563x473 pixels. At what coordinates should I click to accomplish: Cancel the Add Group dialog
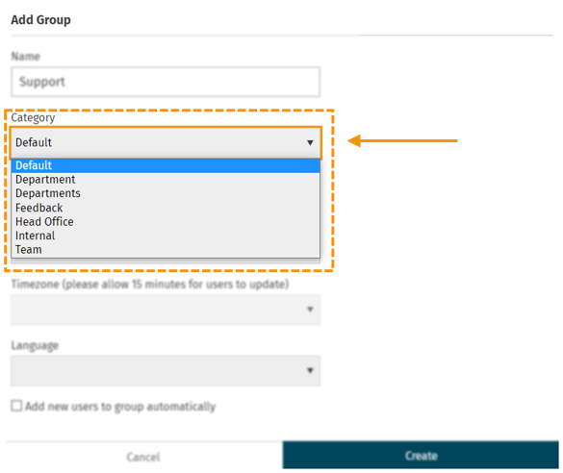tap(143, 457)
